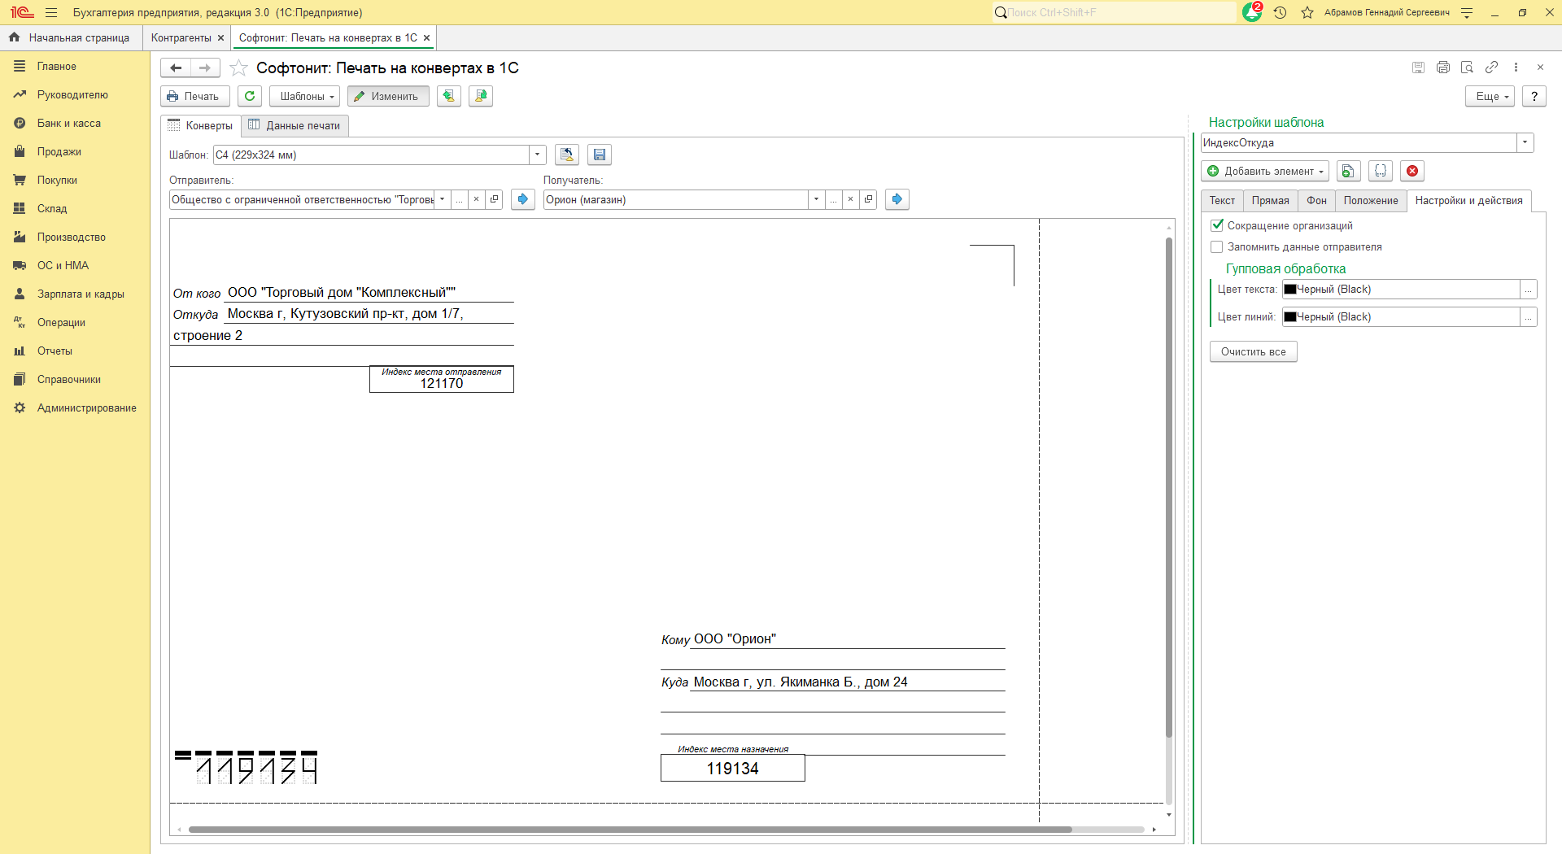Click the Цвет текста black color swatch

[x=1290, y=290]
